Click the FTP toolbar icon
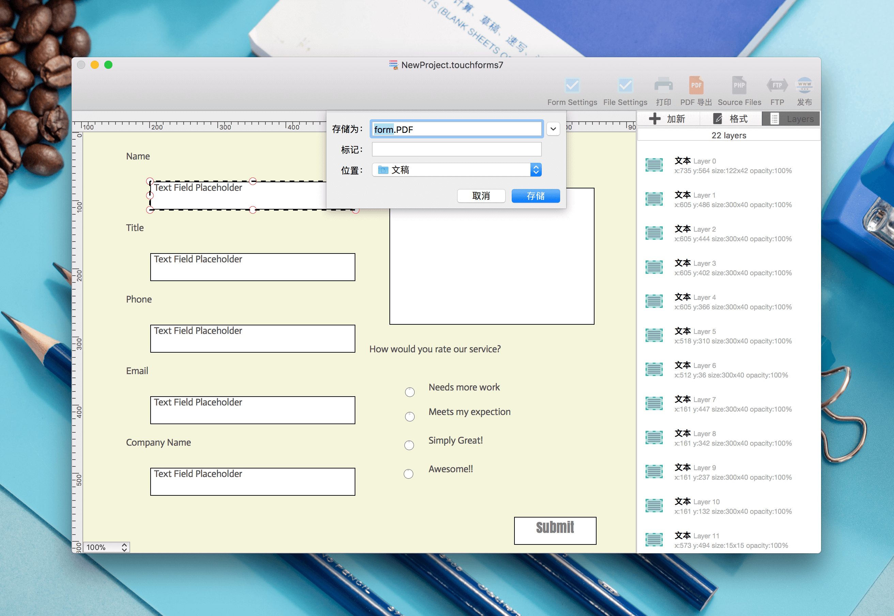894x616 pixels. pyautogui.click(x=777, y=86)
